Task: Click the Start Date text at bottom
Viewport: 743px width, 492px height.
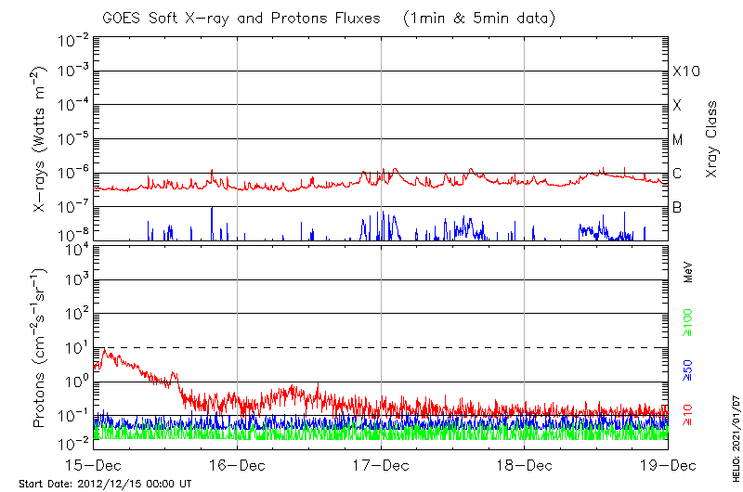Action: [105, 484]
